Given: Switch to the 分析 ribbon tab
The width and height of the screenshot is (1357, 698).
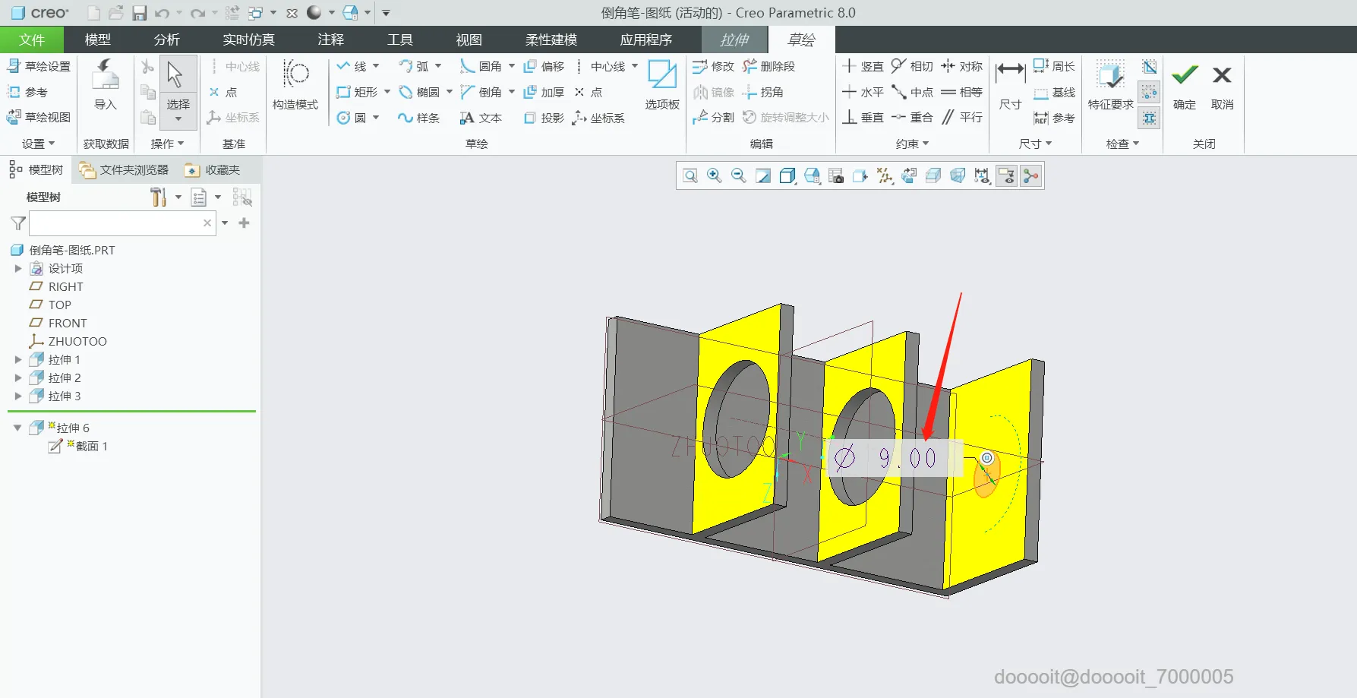Looking at the screenshot, I should click(x=166, y=39).
